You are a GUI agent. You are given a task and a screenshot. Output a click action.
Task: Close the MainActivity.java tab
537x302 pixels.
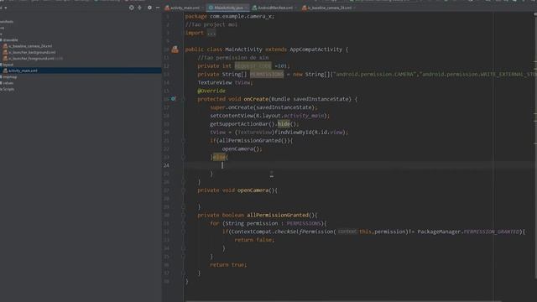[246, 8]
